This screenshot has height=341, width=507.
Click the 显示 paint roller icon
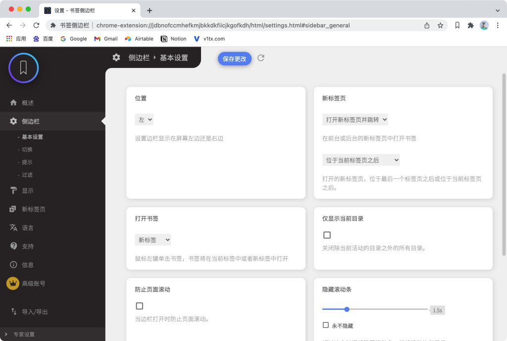tap(13, 190)
